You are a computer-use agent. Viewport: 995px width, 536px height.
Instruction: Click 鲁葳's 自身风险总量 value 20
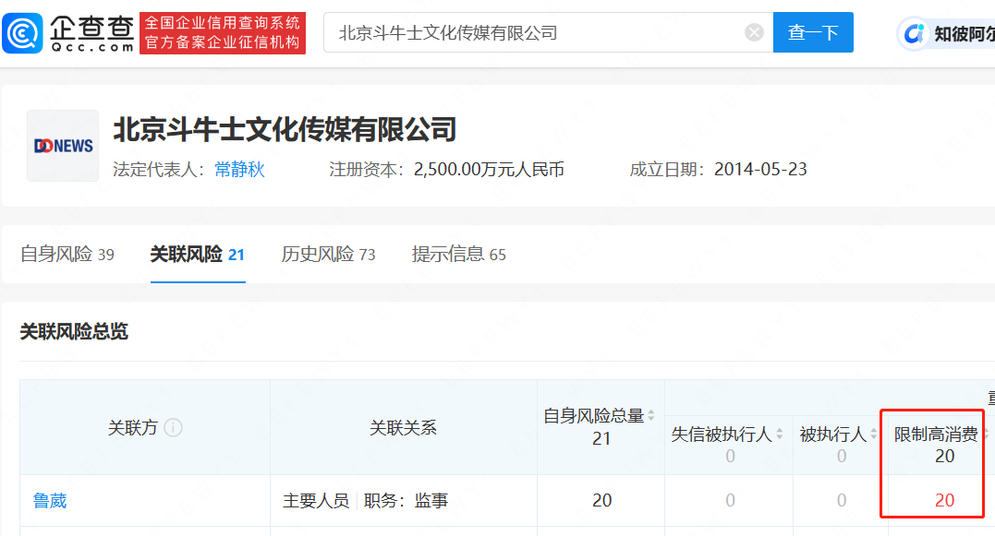tap(601, 501)
